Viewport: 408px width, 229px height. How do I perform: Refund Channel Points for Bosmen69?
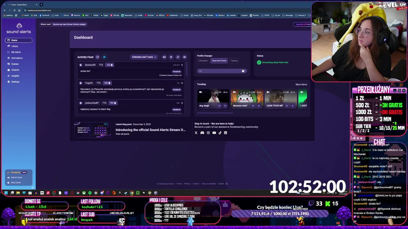[x=171, y=75]
